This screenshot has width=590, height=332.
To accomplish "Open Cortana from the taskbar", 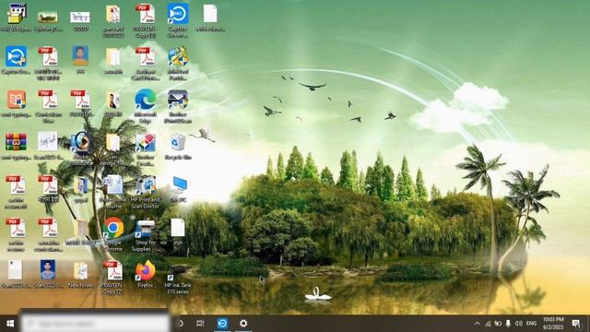I will tap(181, 324).
